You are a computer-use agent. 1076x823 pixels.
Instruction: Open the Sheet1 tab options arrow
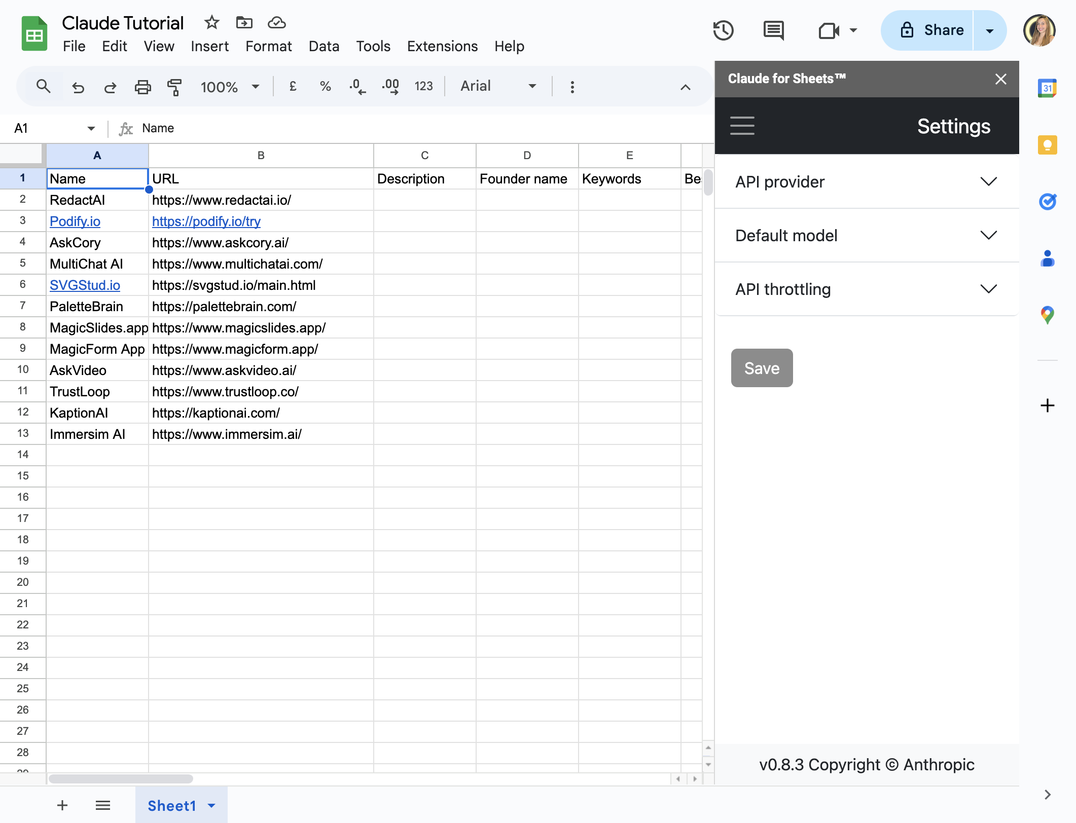211,805
